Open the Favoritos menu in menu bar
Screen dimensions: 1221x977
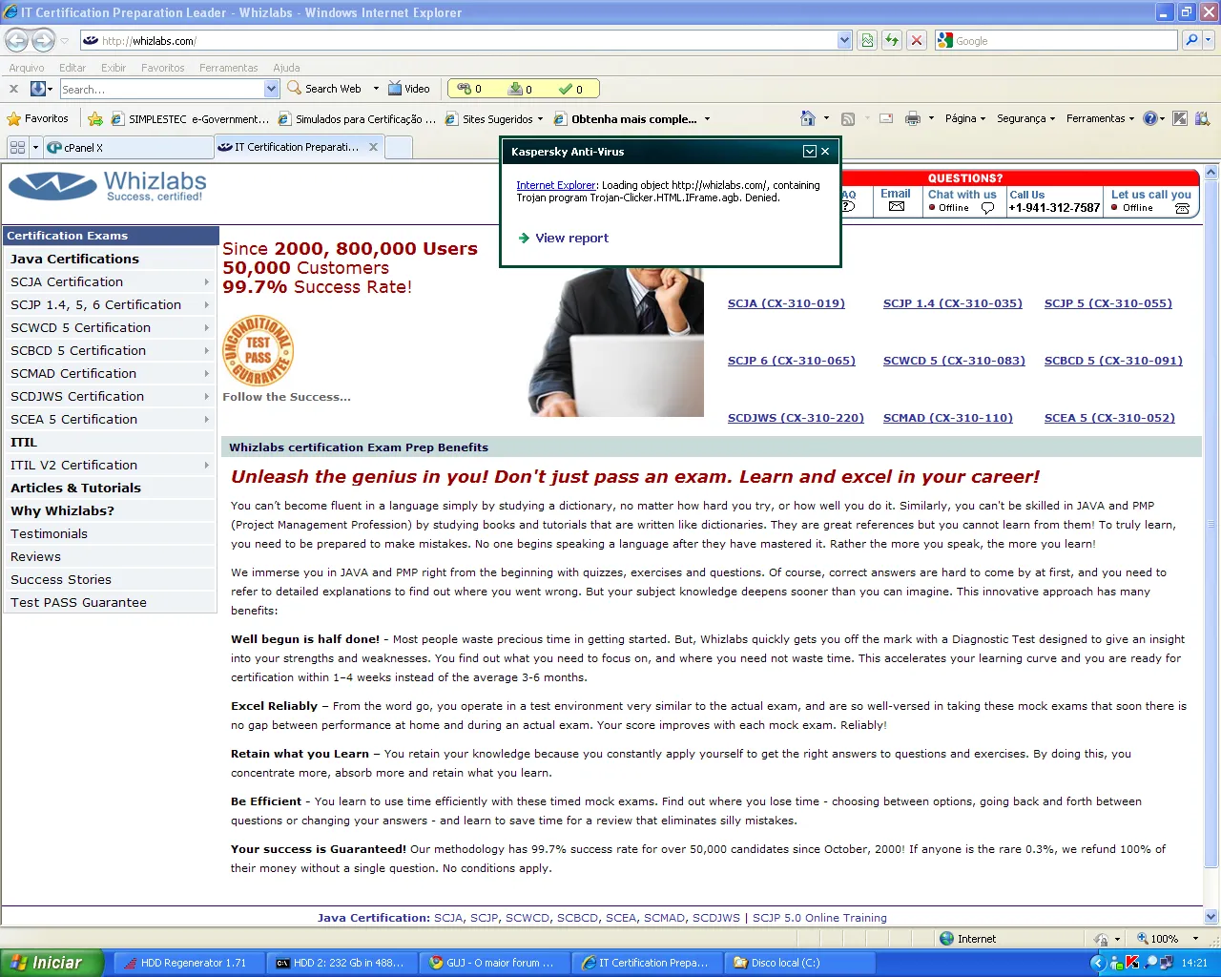coord(163,68)
